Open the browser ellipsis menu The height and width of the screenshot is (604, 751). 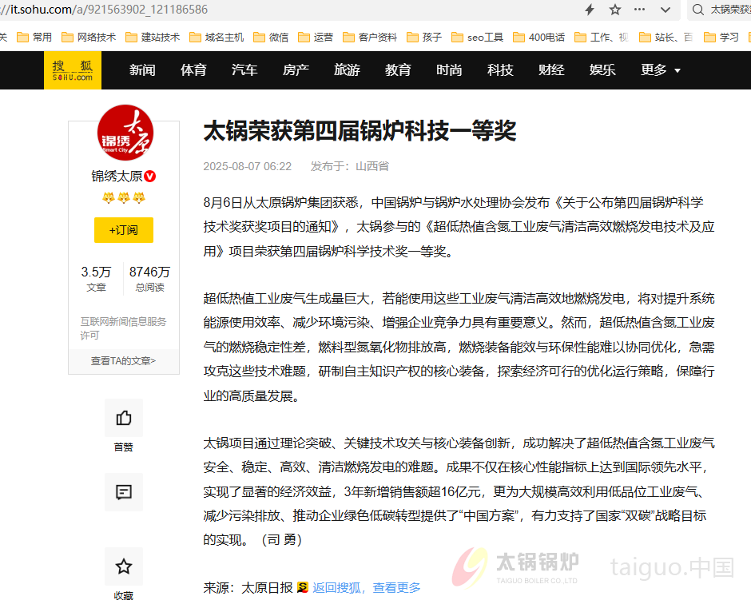(638, 10)
